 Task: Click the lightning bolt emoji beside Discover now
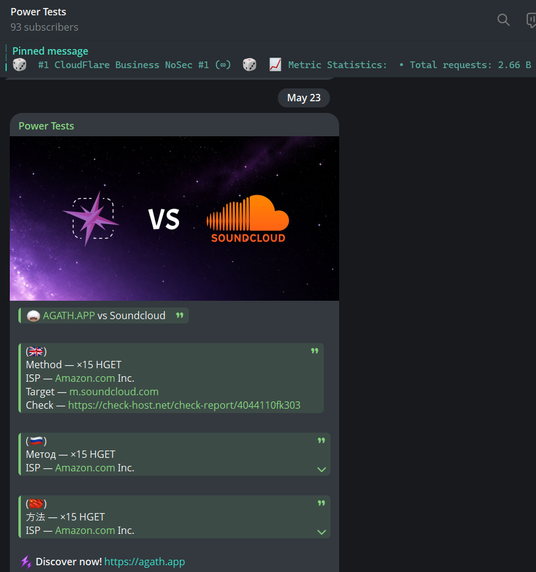click(x=26, y=562)
